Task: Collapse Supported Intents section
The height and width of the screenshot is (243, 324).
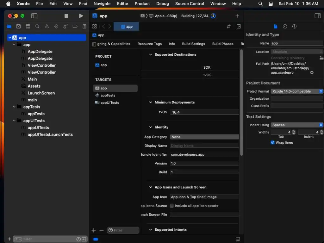Action: pos(150,230)
